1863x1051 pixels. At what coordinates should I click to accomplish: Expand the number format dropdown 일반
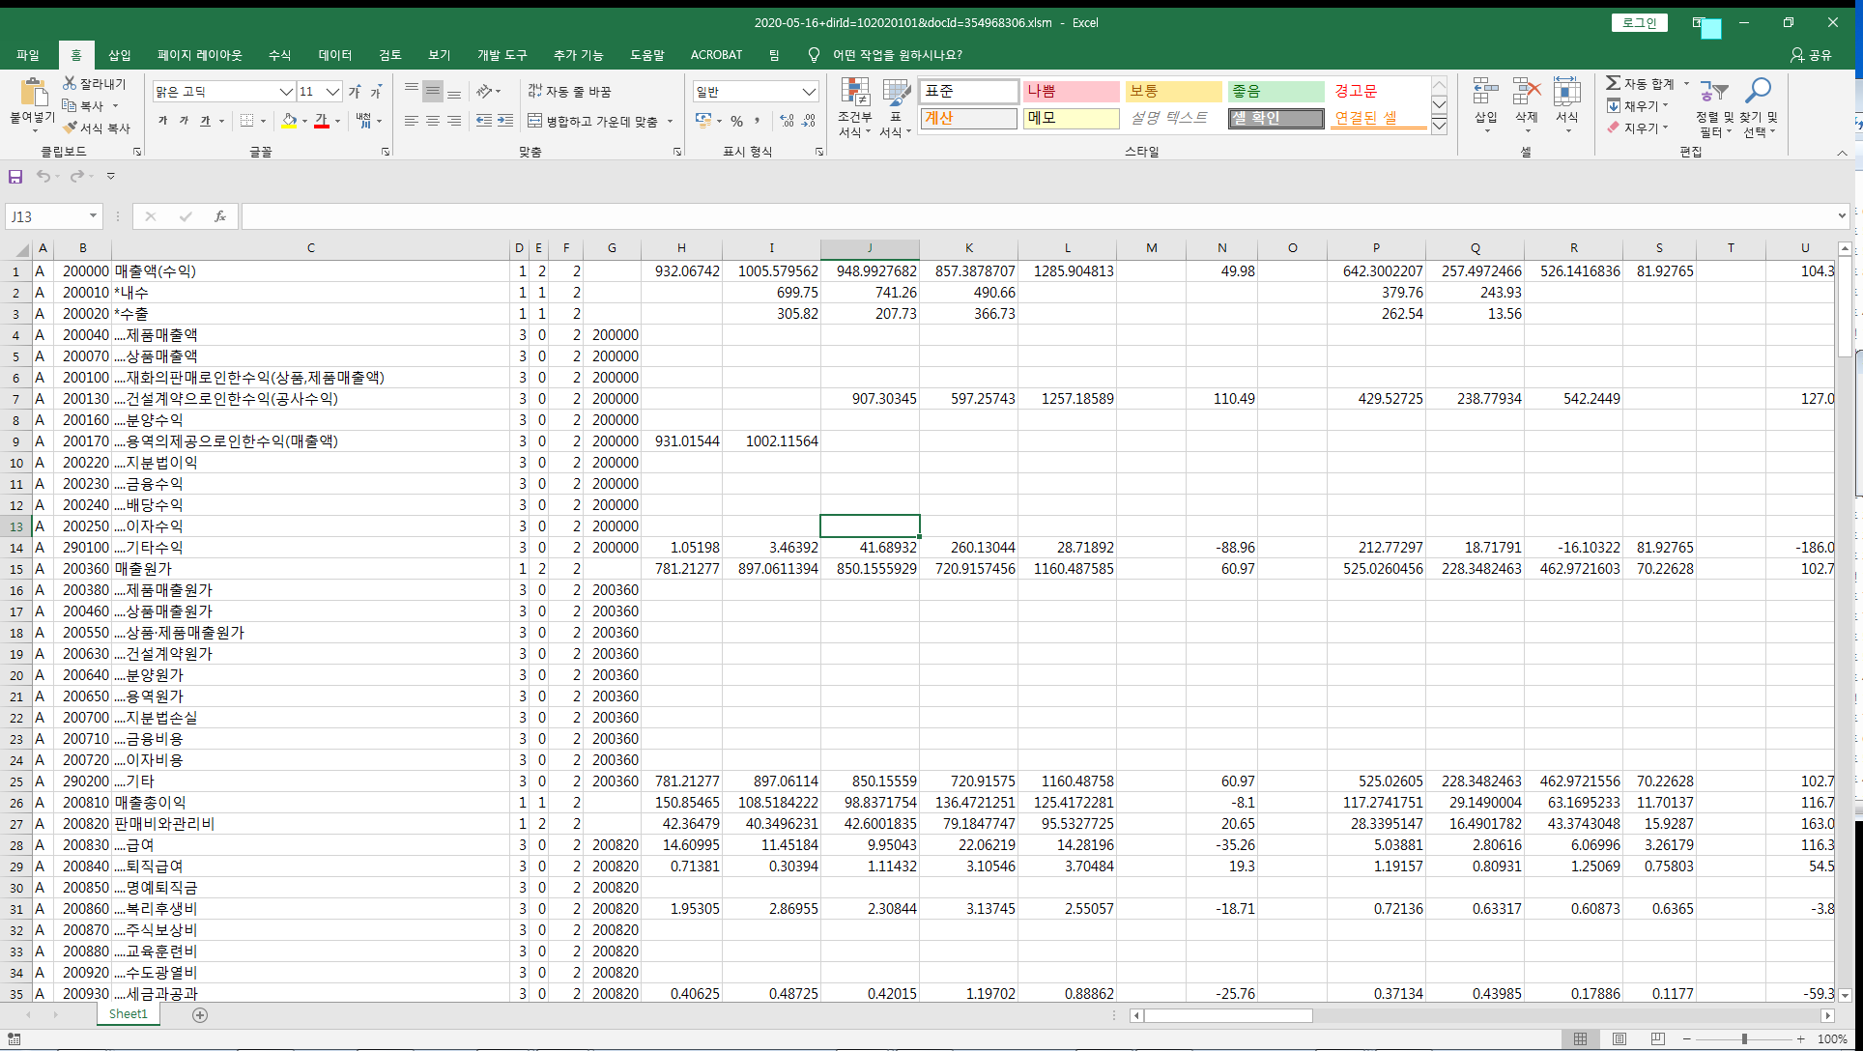809,91
